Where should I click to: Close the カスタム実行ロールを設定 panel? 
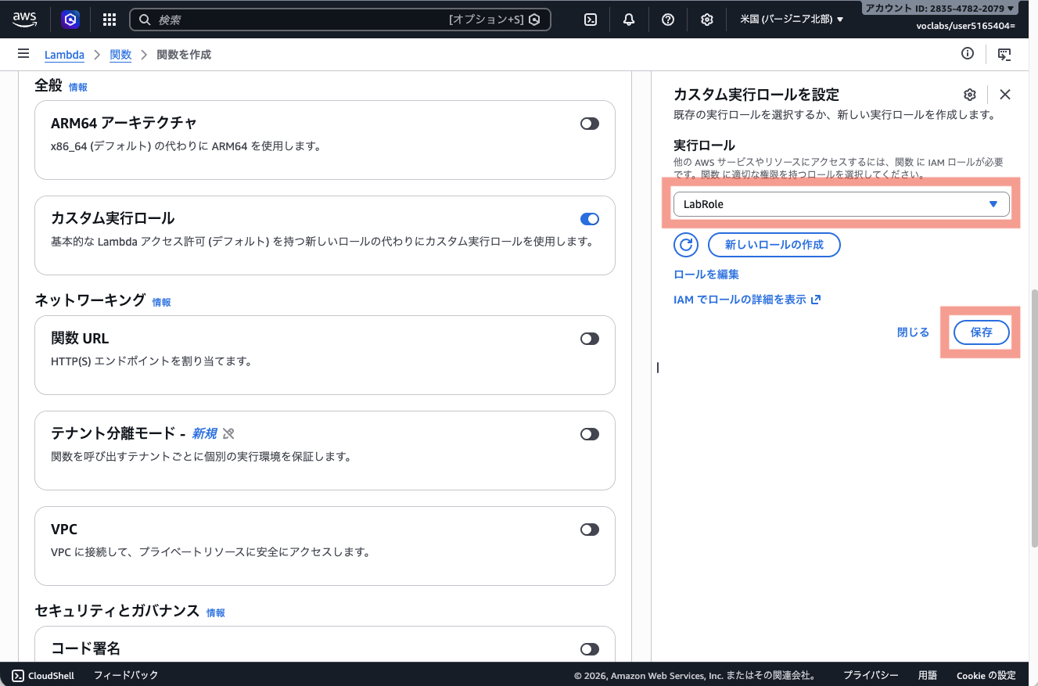(1005, 95)
